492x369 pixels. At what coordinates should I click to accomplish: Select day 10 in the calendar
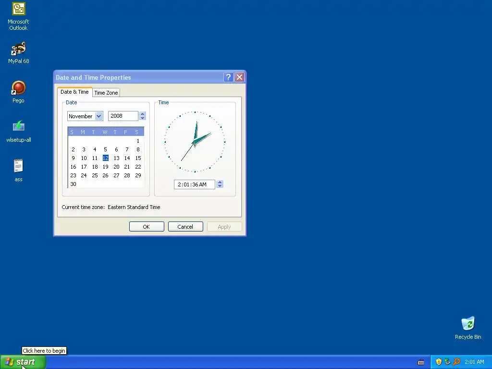84,158
